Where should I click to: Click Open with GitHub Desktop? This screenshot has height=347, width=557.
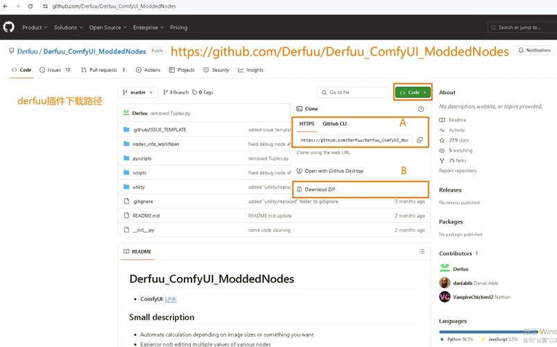[x=330, y=171]
